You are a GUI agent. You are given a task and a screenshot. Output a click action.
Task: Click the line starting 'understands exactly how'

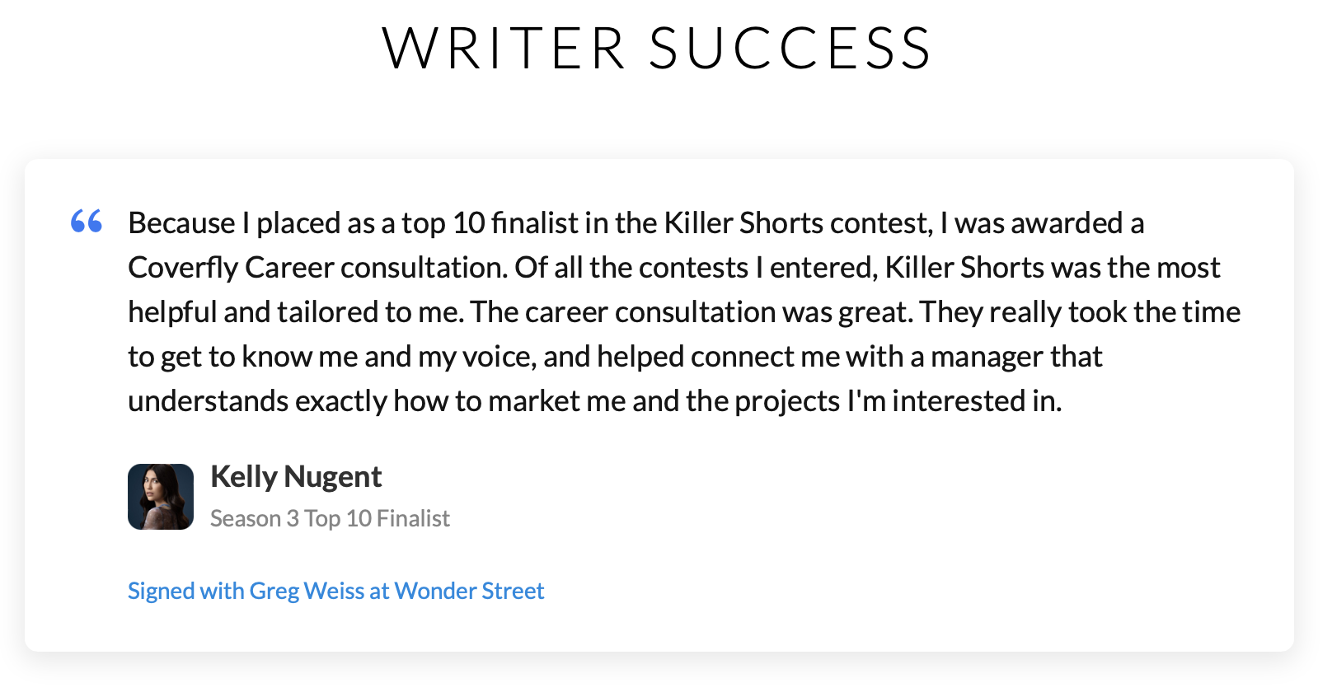(595, 401)
